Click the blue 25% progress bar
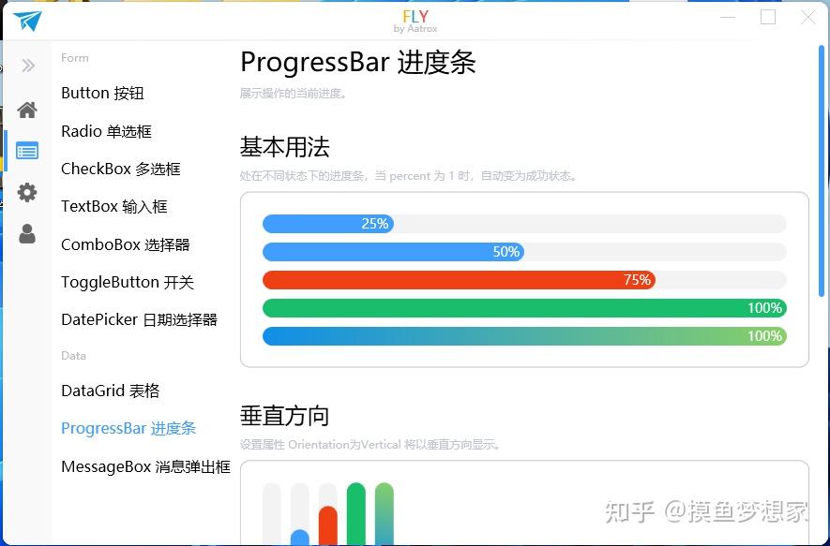Screen dimensions: 830x546 click(x=328, y=223)
